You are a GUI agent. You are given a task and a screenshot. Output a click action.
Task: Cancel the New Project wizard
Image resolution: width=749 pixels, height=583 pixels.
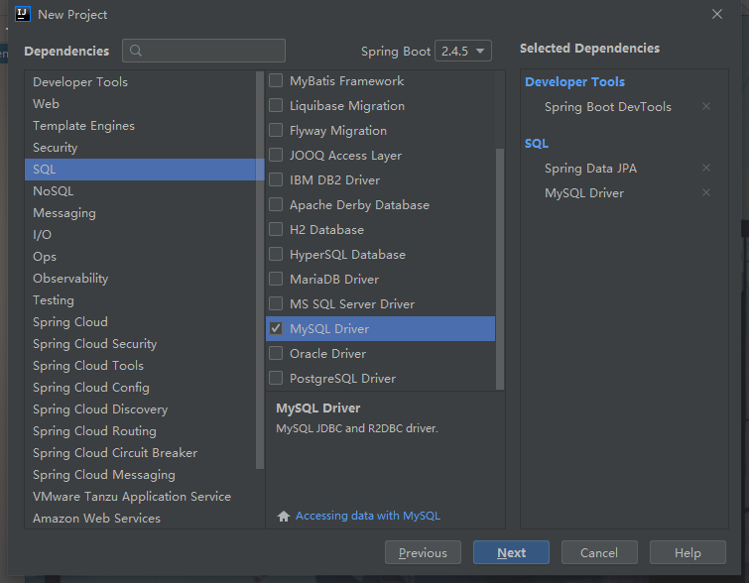pos(599,552)
